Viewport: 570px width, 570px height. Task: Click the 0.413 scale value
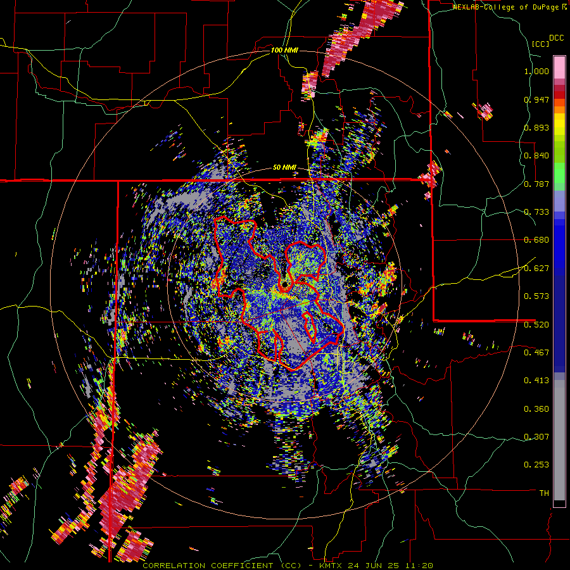[x=536, y=381]
